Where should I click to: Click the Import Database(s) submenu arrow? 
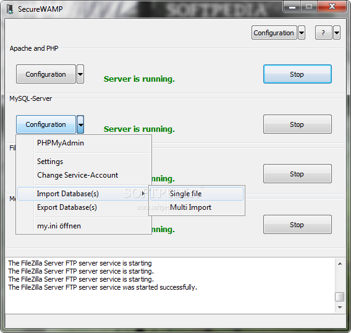coord(143,193)
